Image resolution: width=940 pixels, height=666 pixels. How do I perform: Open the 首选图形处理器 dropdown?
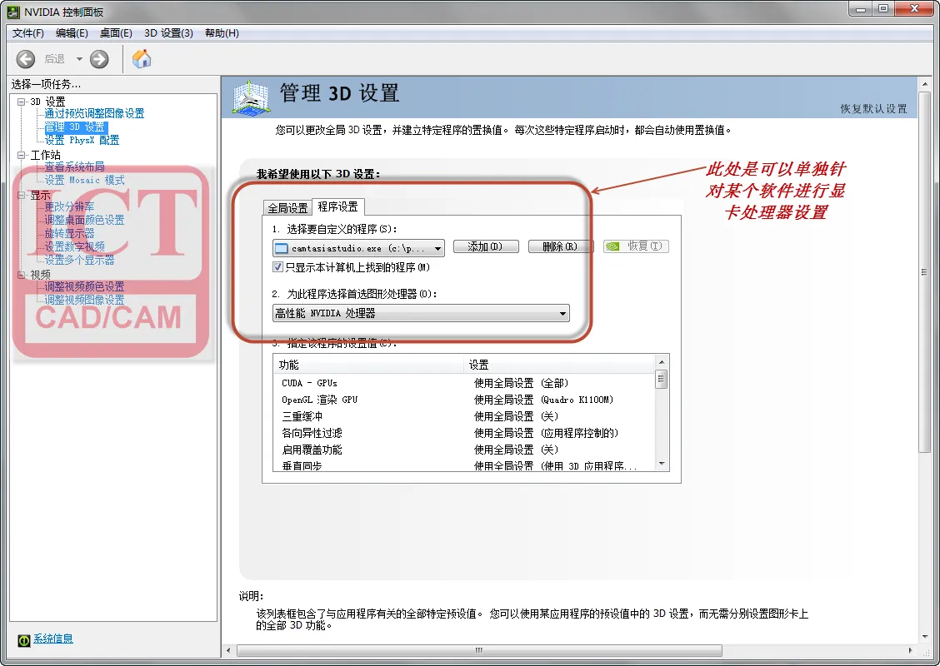[563, 314]
